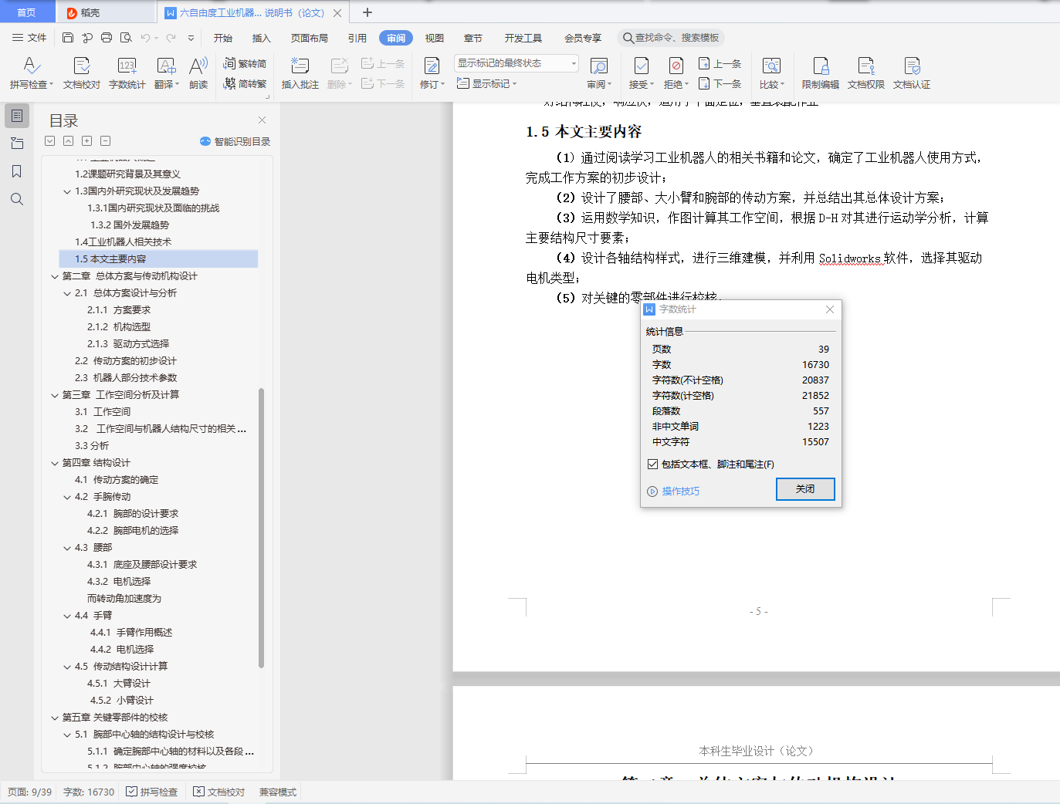The height and width of the screenshot is (804, 1060).
Task: Click the save icon in quick toolbar
Action: click(x=68, y=38)
